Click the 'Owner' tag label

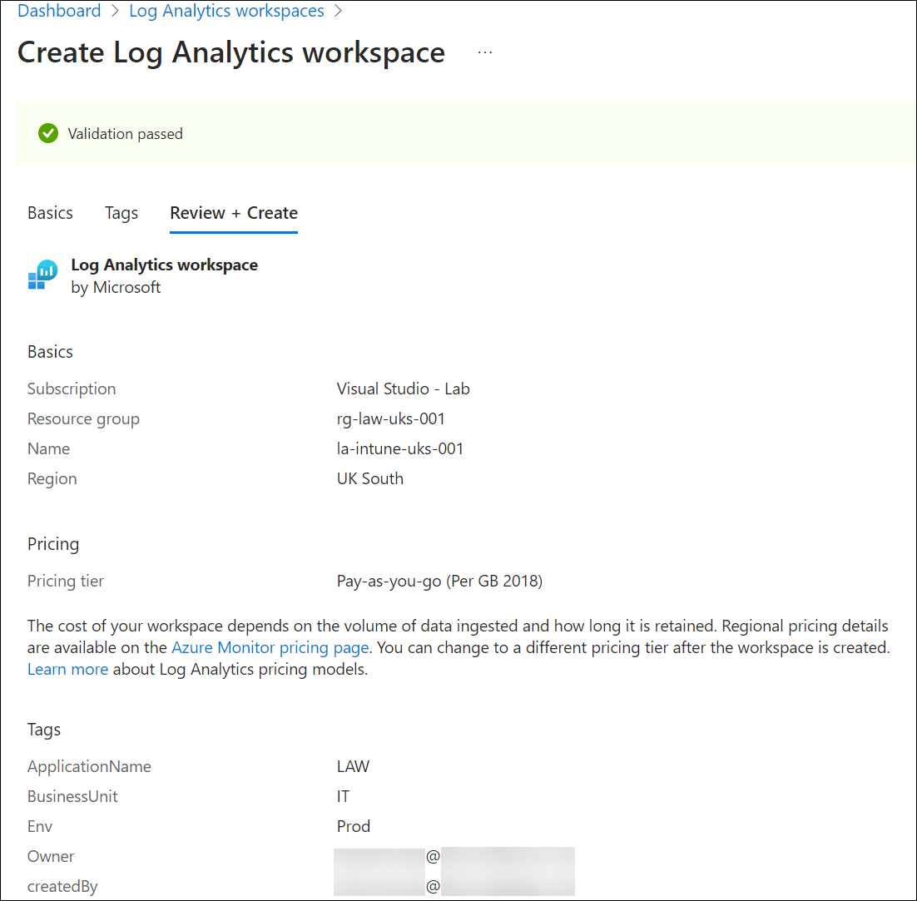pos(51,857)
